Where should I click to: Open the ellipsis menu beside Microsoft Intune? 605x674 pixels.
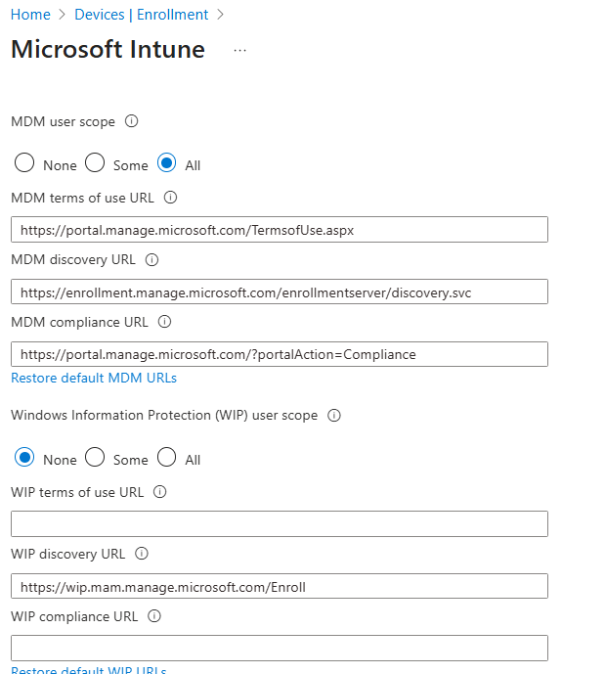point(240,51)
